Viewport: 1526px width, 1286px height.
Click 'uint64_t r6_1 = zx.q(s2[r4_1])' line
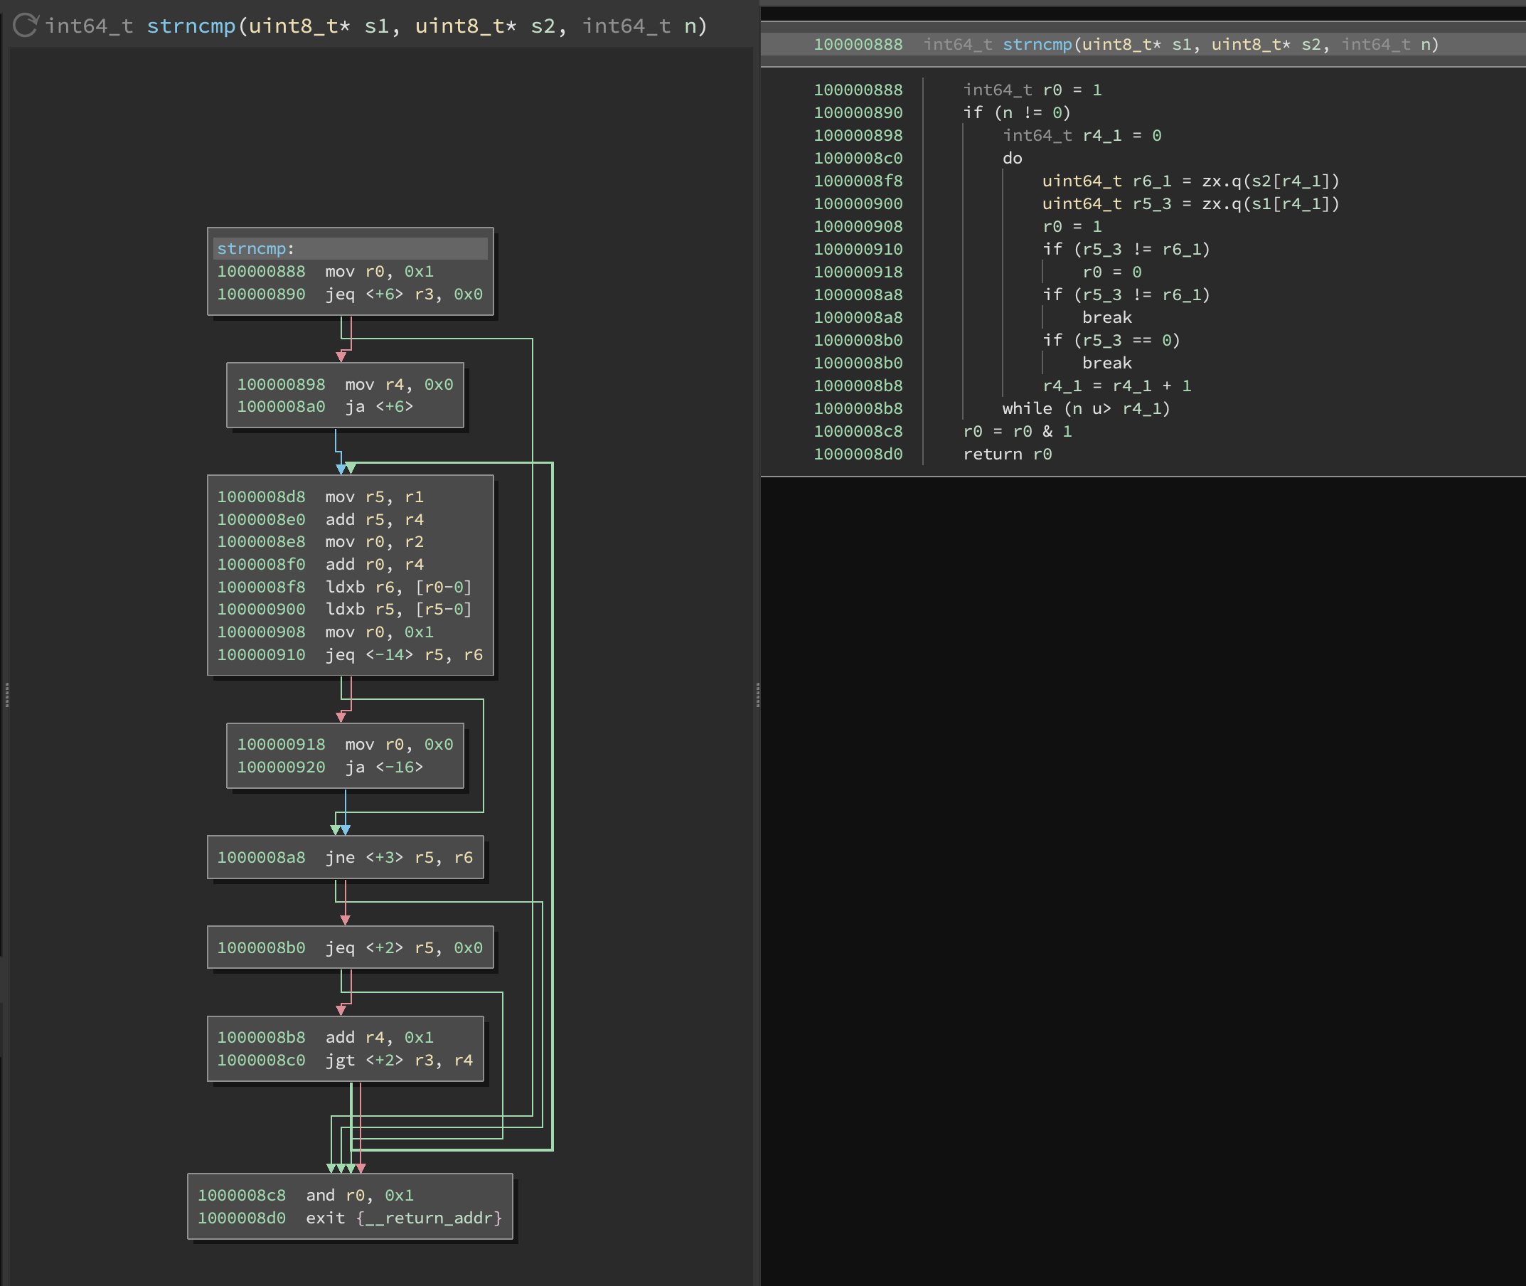(x=1190, y=181)
